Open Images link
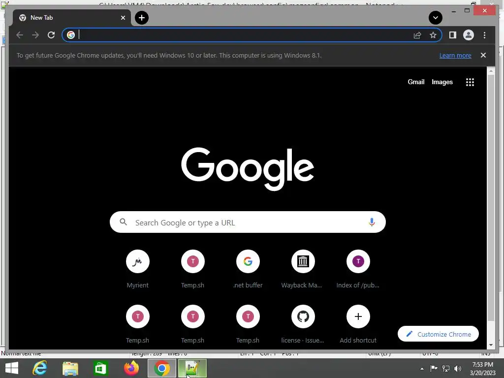The image size is (504, 378). 442,82
